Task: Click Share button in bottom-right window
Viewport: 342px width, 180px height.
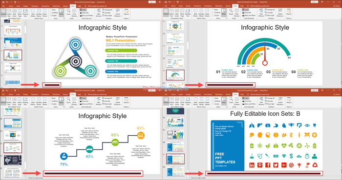Action: point(337,94)
